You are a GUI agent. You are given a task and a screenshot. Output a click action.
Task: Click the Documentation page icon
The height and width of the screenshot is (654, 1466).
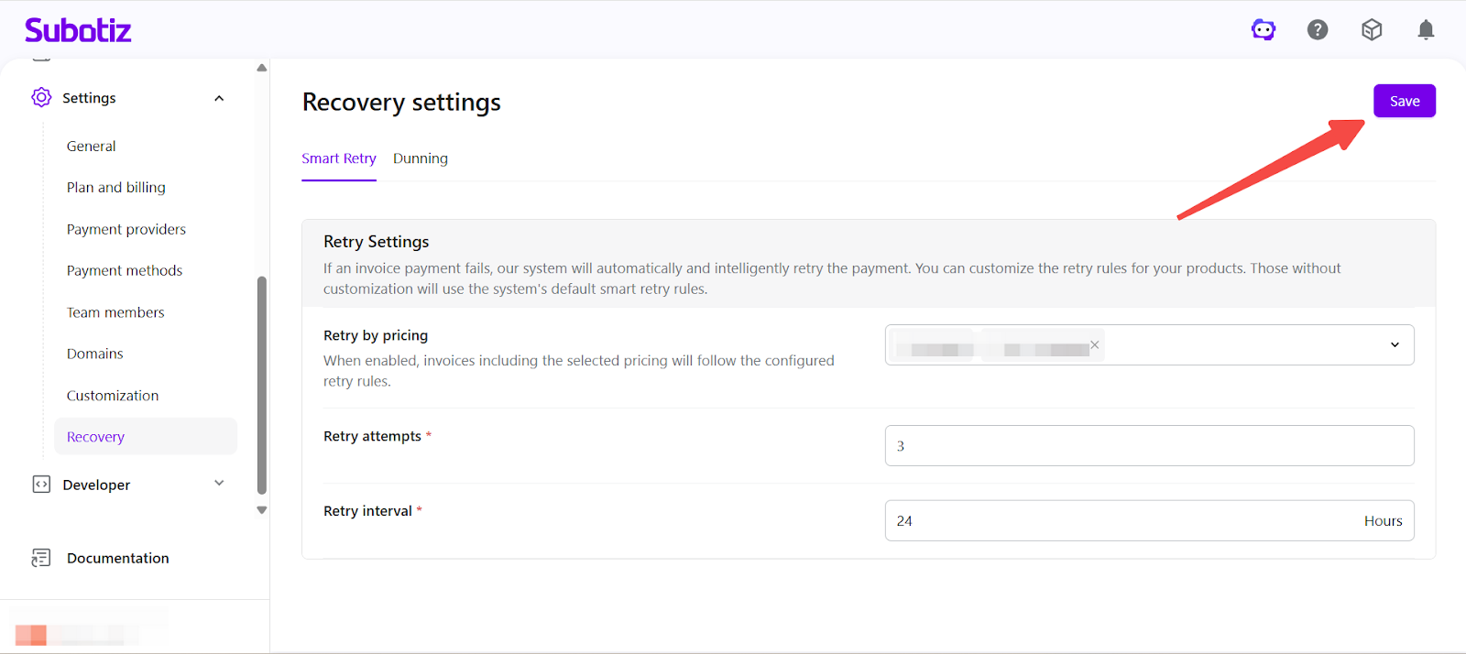(x=41, y=558)
